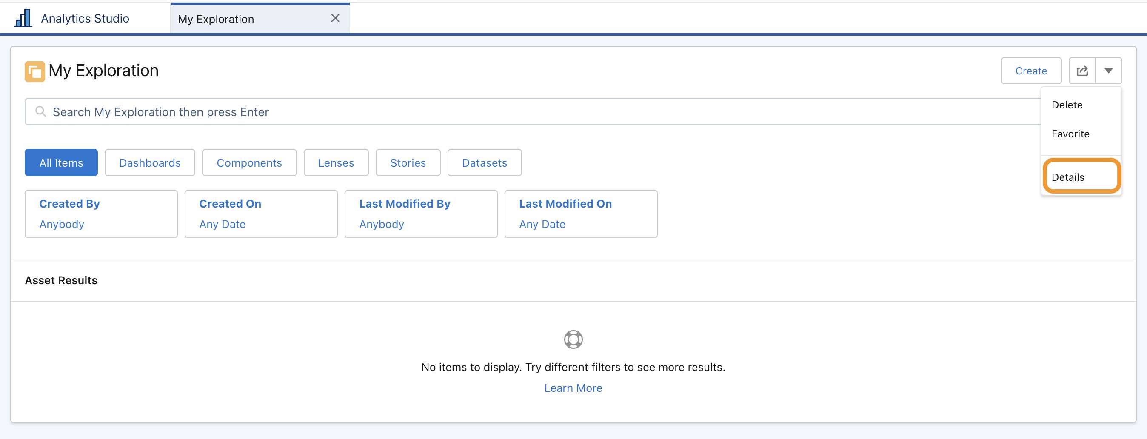Viewport: 1147px width, 439px height.
Task: Click the life ring icon above the empty message
Action: pyautogui.click(x=573, y=339)
